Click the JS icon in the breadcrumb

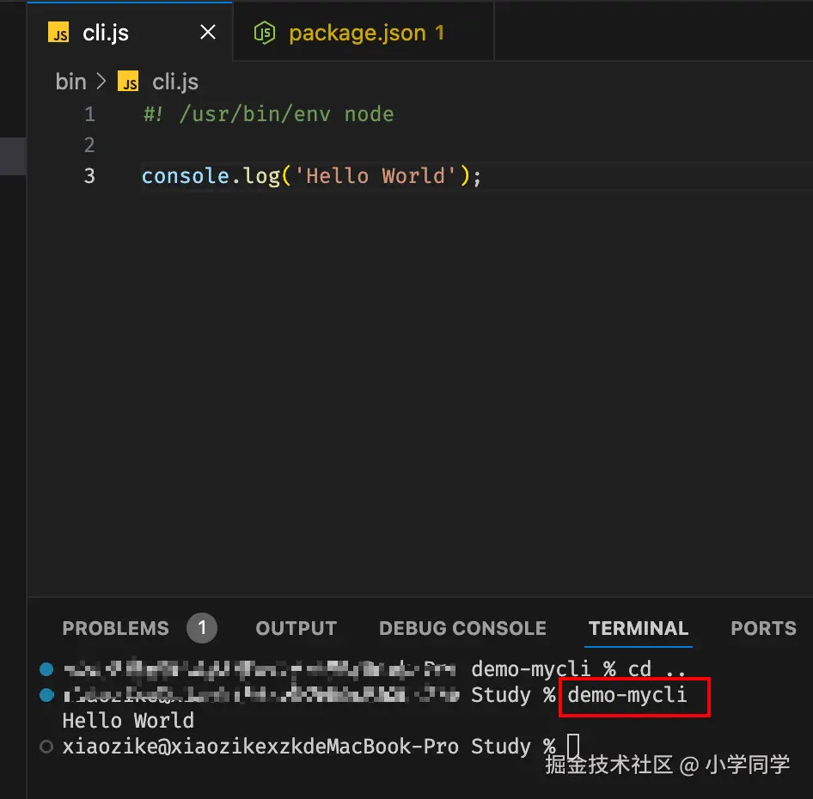[128, 82]
